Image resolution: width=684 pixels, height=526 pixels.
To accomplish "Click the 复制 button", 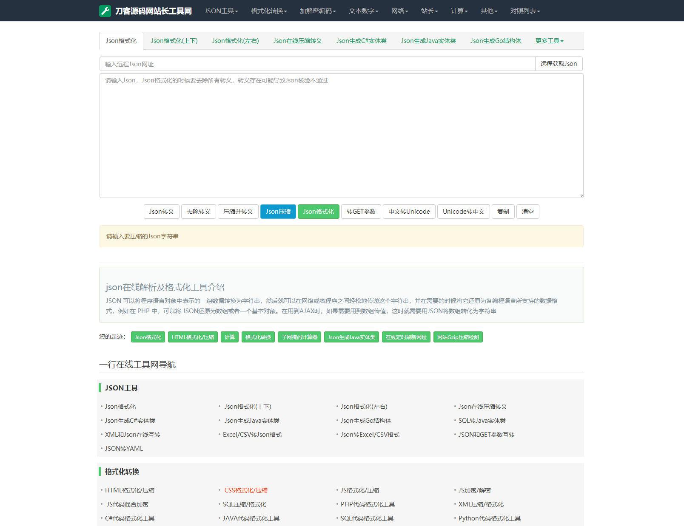I will pos(503,212).
